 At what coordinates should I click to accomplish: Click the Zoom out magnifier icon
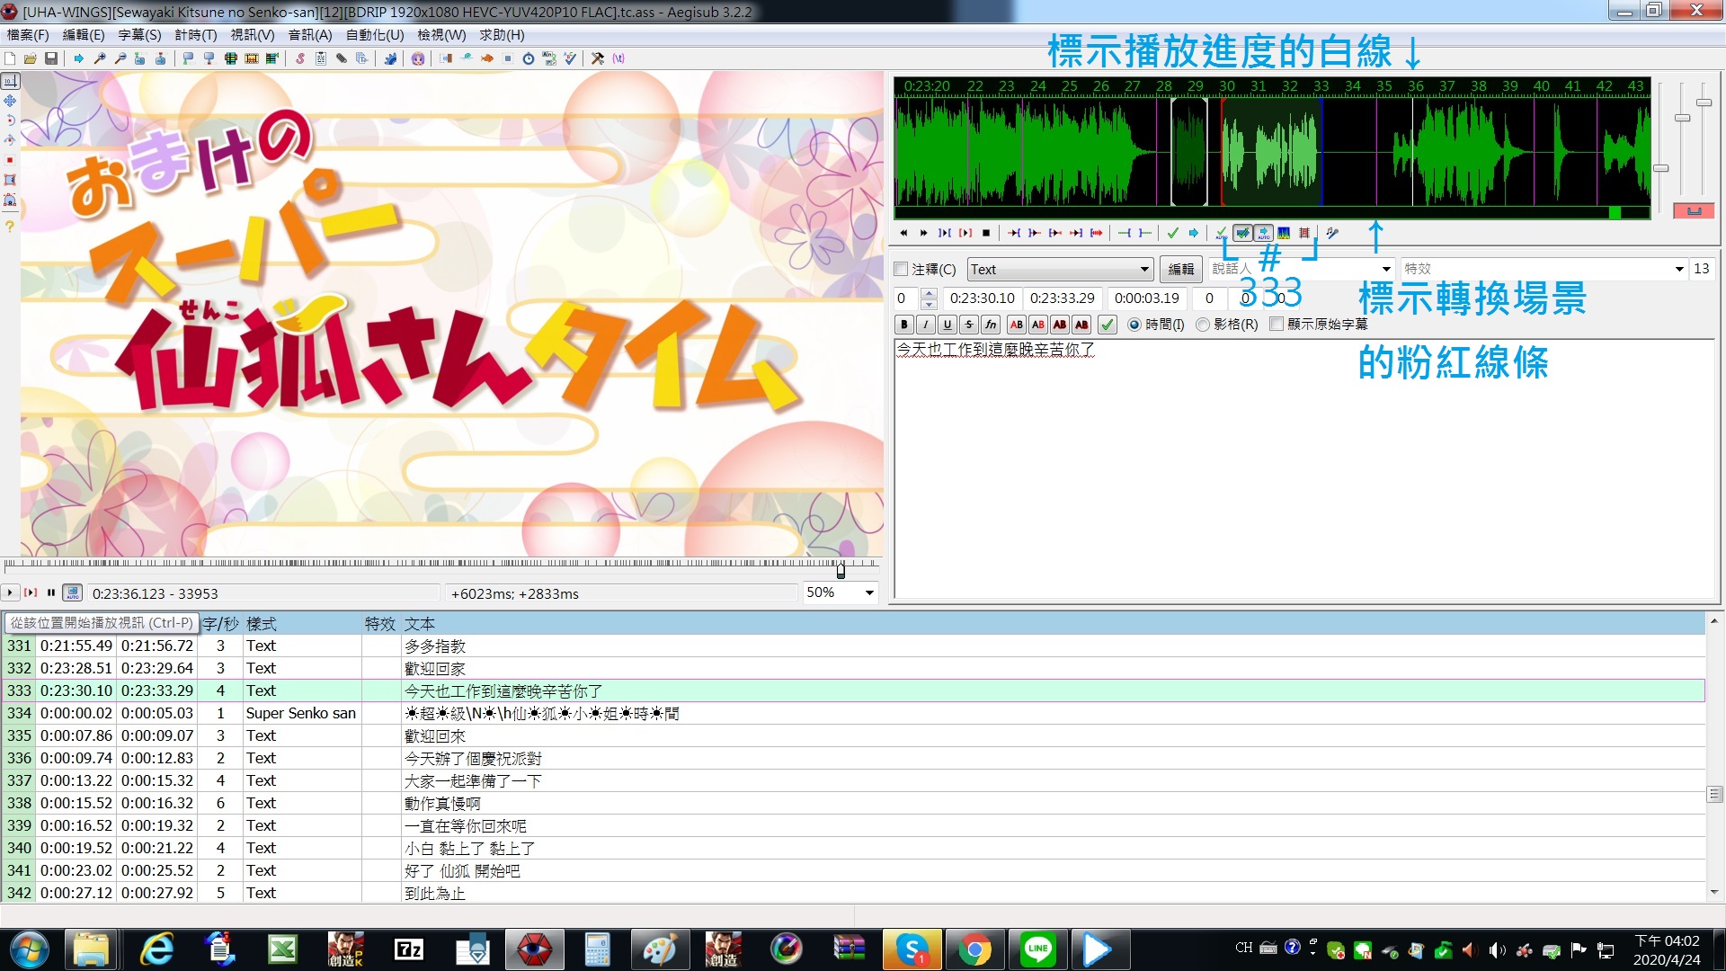[x=120, y=58]
